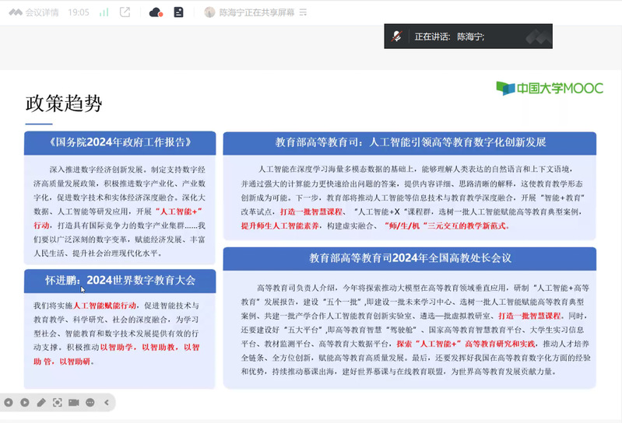This screenshot has width=622, height=423.
Task: Click the 国务院2024年政府工作报告 header
Action: (120, 142)
